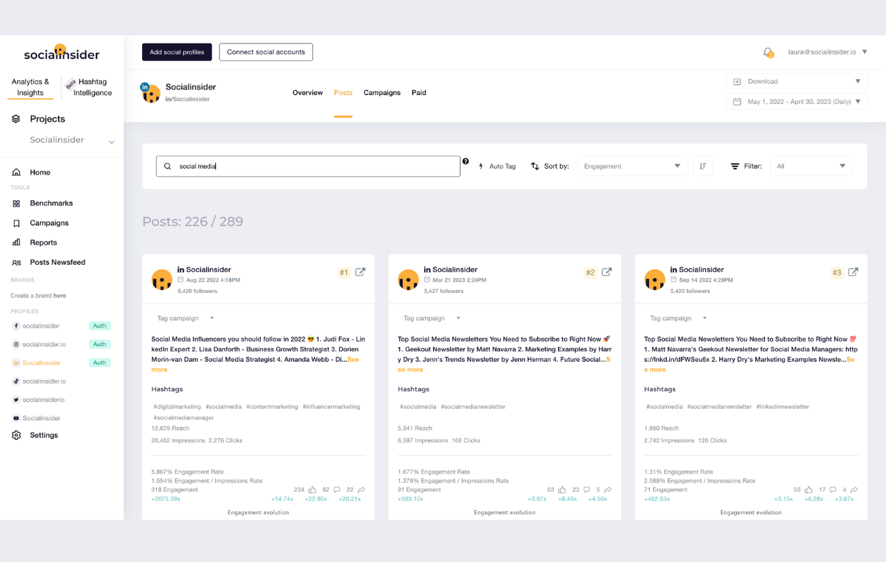Click the calendar icon in date range selector
The height and width of the screenshot is (562, 886).
[x=737, y=102]
